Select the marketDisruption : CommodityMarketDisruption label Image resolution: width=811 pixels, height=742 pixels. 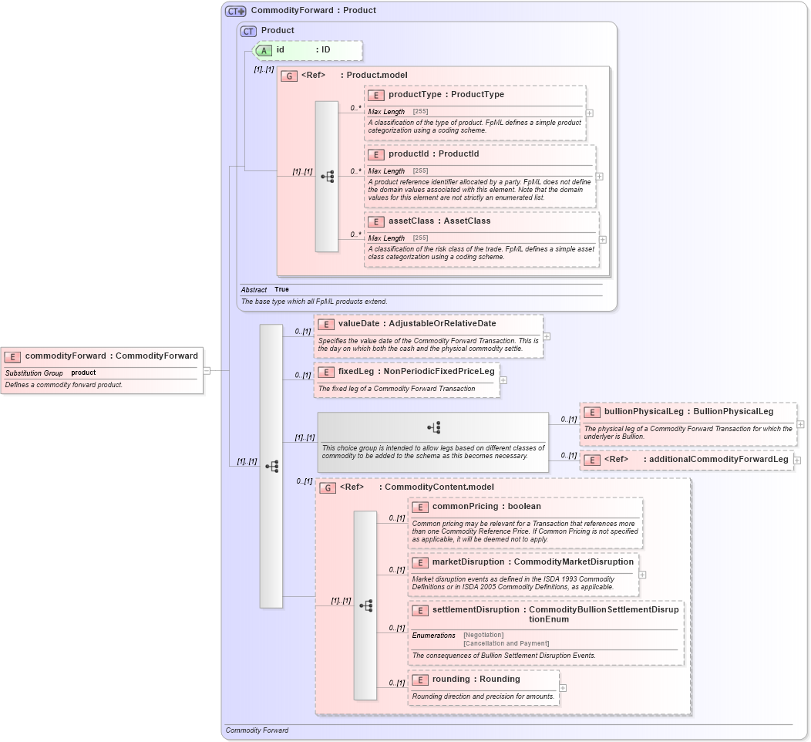click(x=533, y=562)
